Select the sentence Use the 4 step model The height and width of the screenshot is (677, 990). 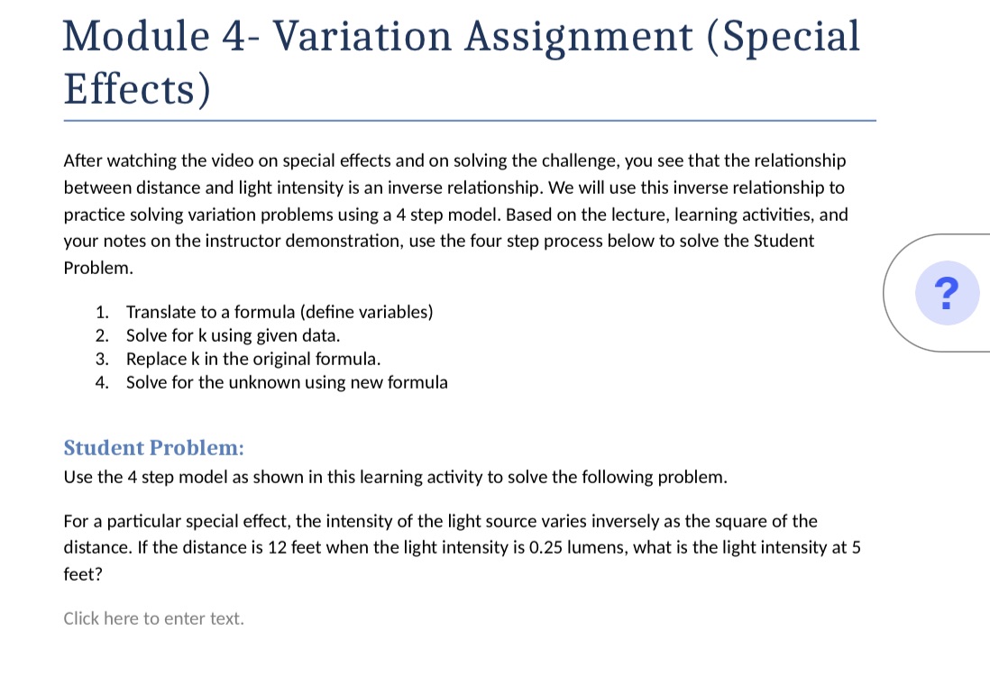pos(395,477)
